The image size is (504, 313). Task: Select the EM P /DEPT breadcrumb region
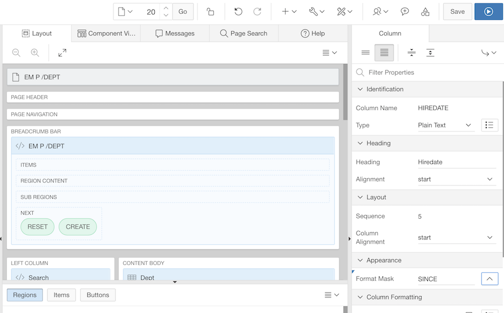pyautogui.click(x=172, y=146)
